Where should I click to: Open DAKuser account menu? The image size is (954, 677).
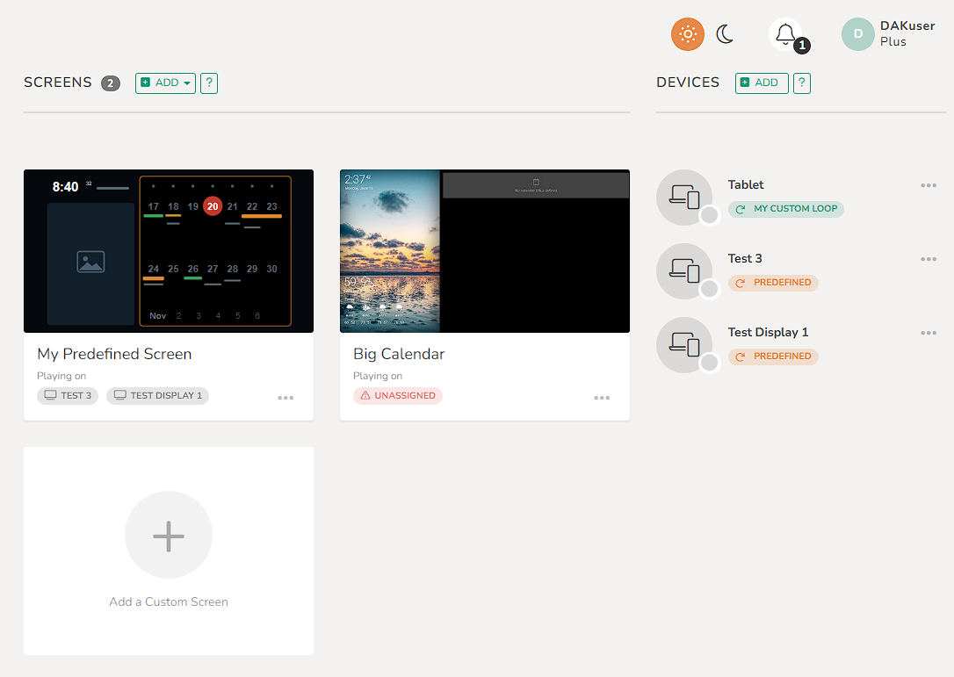907,25
